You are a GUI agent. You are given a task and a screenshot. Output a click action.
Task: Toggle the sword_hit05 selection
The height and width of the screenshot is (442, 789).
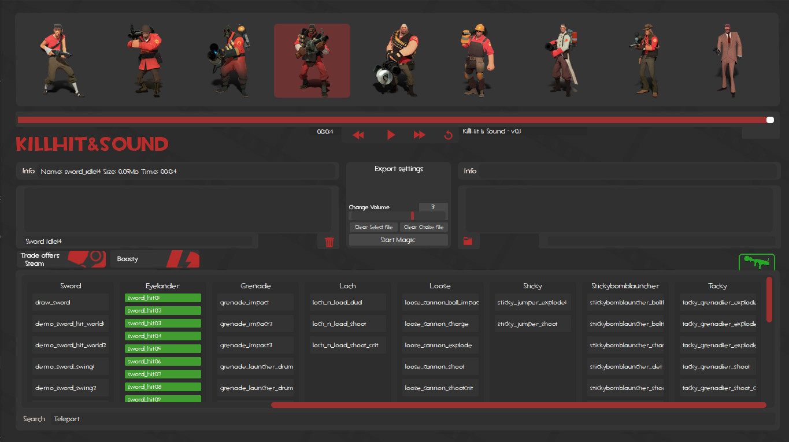tap(162, 348)
